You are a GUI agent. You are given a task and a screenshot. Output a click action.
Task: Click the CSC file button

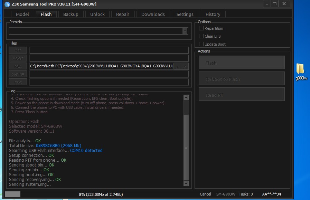(x=18, y=82)
